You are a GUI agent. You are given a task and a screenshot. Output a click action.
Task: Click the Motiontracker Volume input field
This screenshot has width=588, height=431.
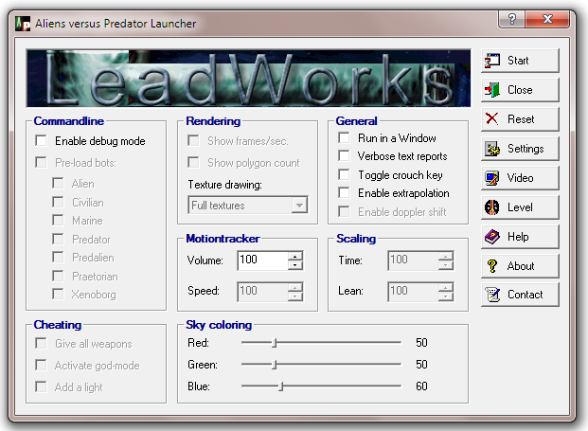coord(262,260)
